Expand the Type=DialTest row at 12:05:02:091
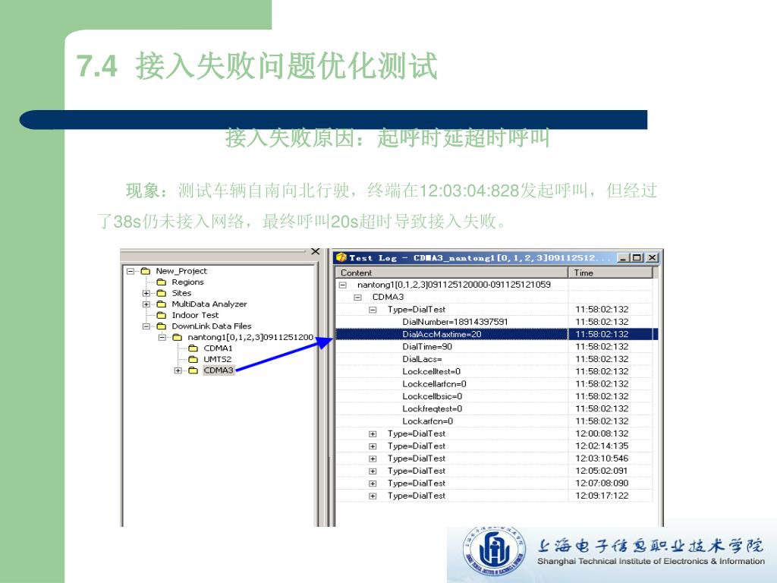This screenshot has height=583, width=777. [x=373, y=471]
